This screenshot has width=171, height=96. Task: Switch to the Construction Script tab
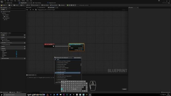tap(41, 7)
